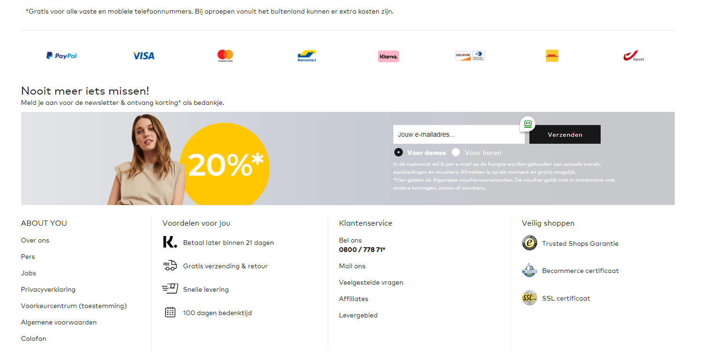Open the Veelgestelde vragen link
This screenshot has height=361, width=701.
coord(371,282)
